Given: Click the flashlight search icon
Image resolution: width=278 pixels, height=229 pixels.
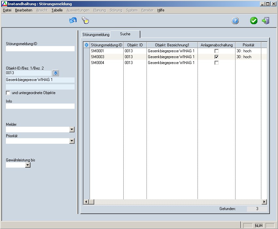Looking at the screenshot, I should [85, 21].
